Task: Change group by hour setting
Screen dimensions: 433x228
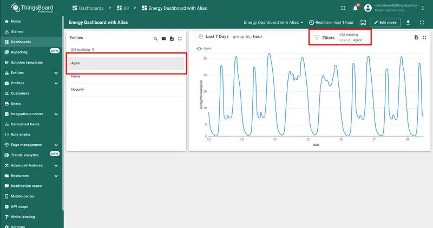Action: (x=247, y=36)
